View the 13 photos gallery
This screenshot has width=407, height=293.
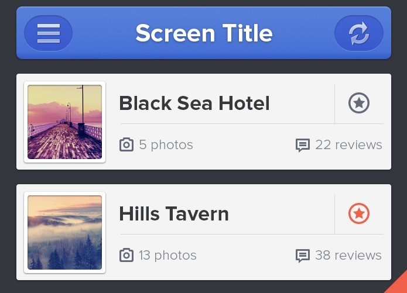(167, 255)
